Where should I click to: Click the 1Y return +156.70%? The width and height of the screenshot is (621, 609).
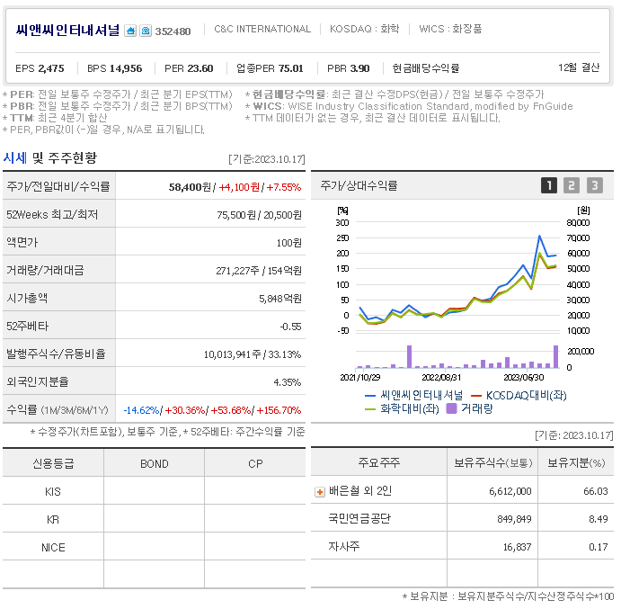click(x=279, y=410)
